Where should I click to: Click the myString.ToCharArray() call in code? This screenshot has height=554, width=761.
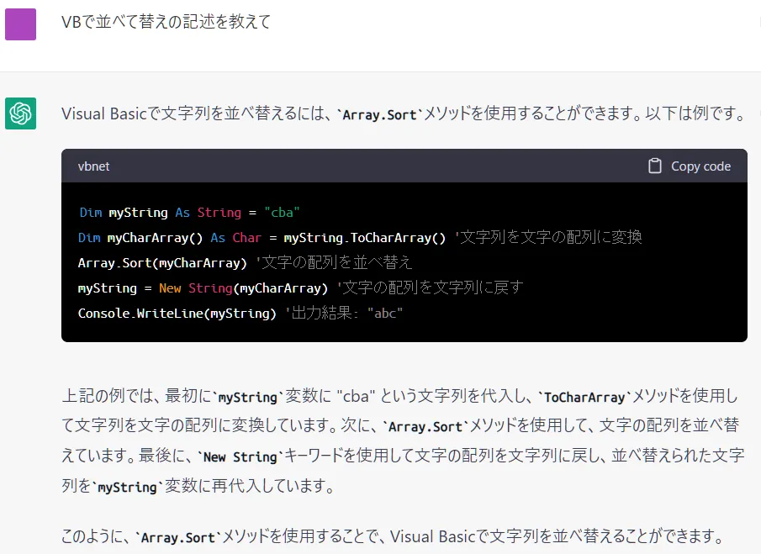364,238
